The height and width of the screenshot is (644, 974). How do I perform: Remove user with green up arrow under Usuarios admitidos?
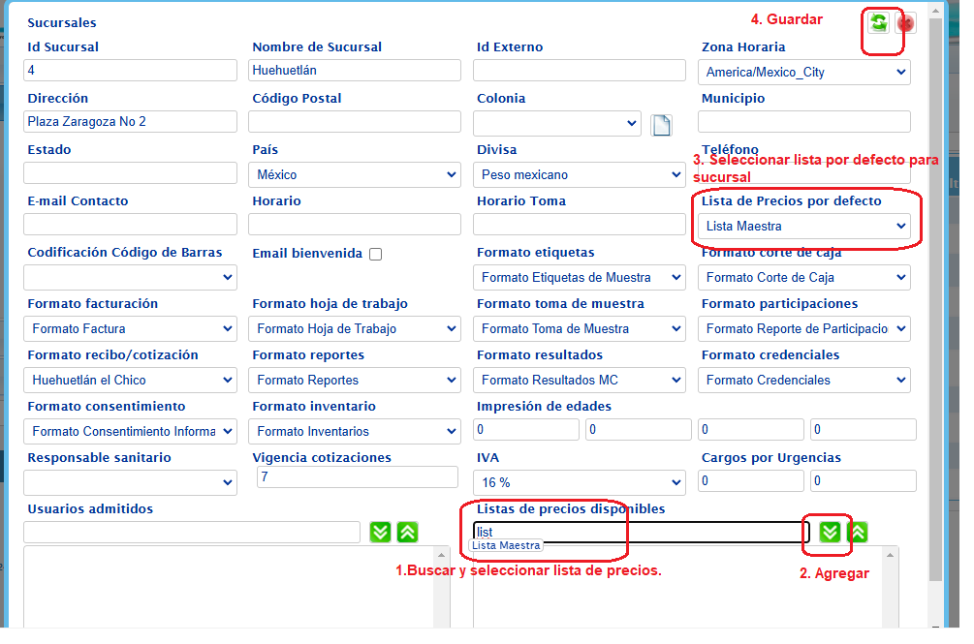(407, 532)
